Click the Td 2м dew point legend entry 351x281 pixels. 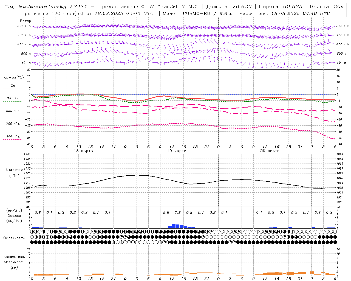tap(13, 98)
